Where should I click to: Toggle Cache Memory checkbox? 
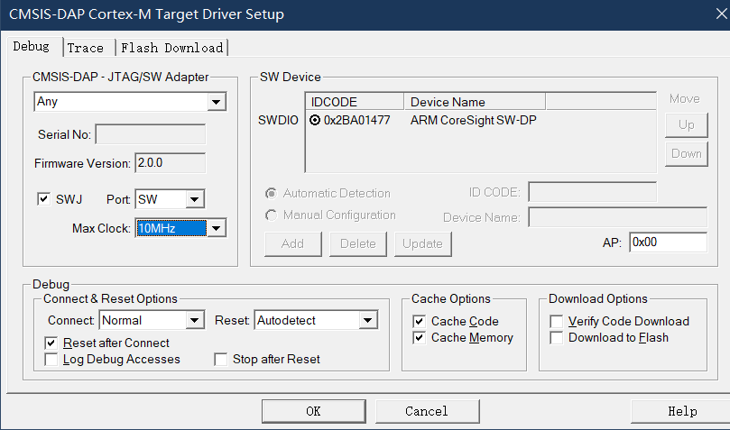coord(420,338)
